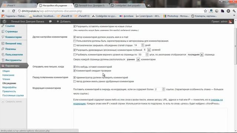Bookmark this page with the star icon
Screen dimensions: 237x133
coord(205,11)
